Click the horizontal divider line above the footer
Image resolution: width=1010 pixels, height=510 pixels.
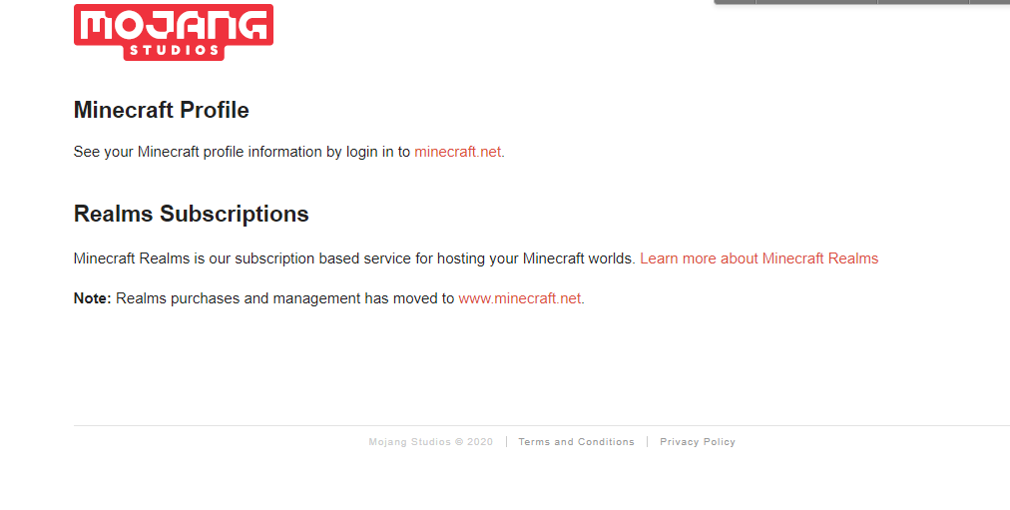click(542, 425)
